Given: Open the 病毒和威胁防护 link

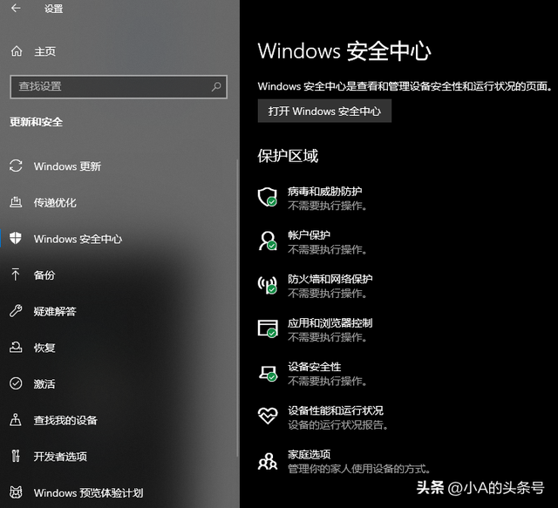Looking at the screenshot, I should tap(324, 192).
